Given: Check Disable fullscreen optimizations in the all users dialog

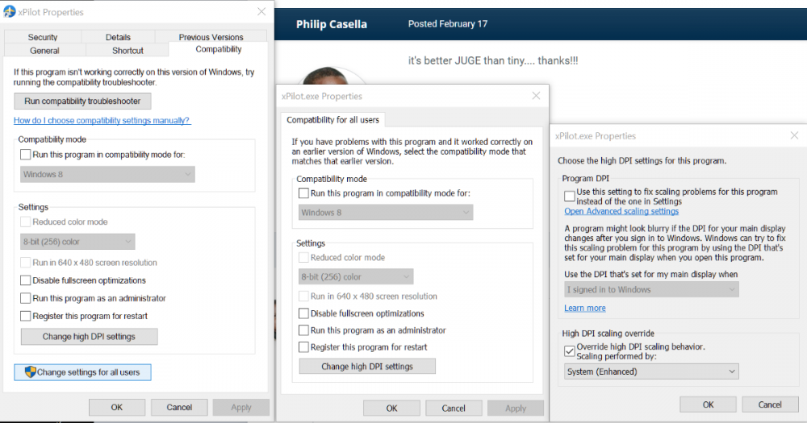Looking at the screenshot, I should [x=303, y=313].
